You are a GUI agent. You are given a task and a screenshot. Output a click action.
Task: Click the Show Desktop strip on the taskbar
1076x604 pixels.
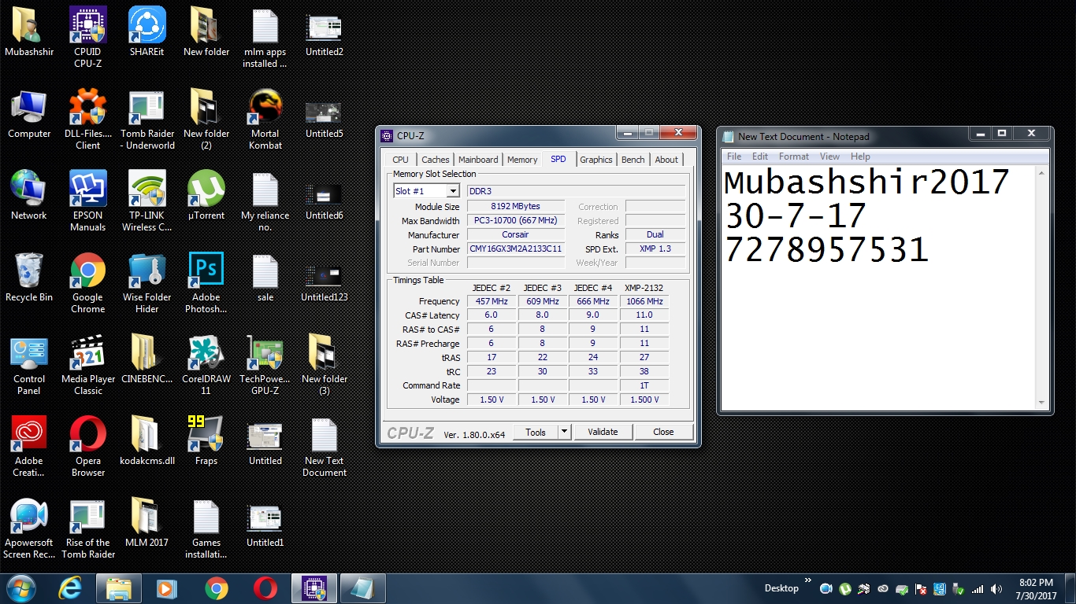[x=1070, y=588]
